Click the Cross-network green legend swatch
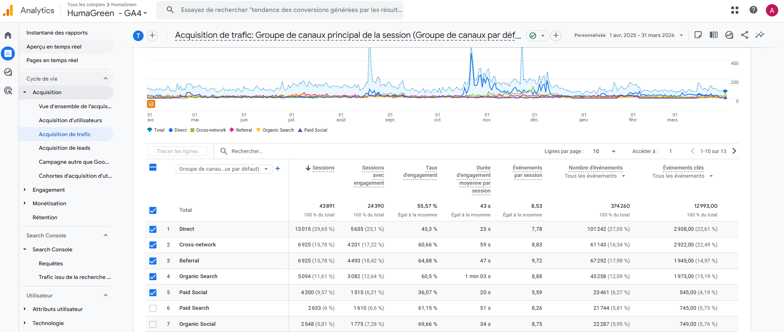 coord(192,130)
